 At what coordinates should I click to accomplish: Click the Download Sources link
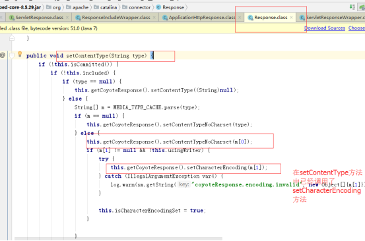[325, 28]
